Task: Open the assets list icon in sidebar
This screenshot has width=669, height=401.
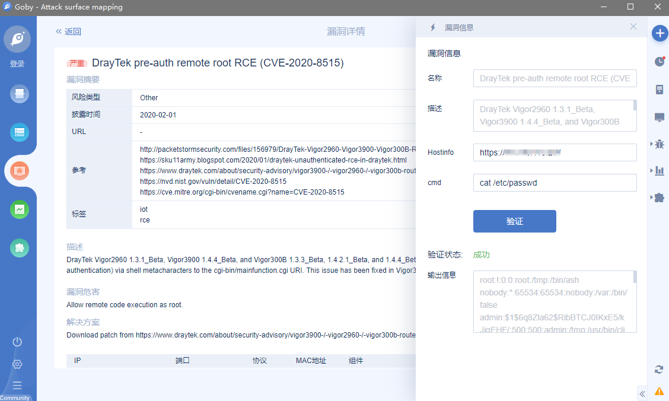Action: (x=19, y=132)
